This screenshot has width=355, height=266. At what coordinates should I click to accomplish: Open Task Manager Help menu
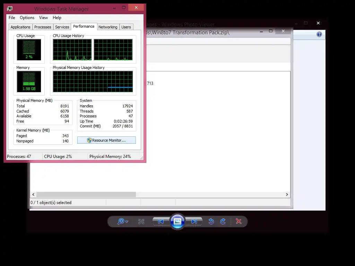(57, 18)
